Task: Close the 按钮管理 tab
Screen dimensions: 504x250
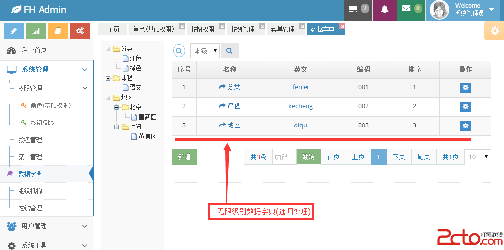Action: [x=263, y=27]
